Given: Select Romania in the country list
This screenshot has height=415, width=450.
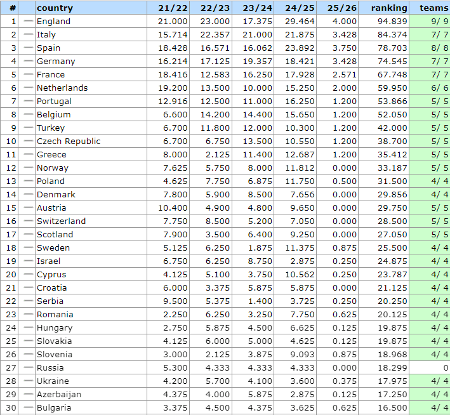Looking at the screenshot, I should click(55, 315).
